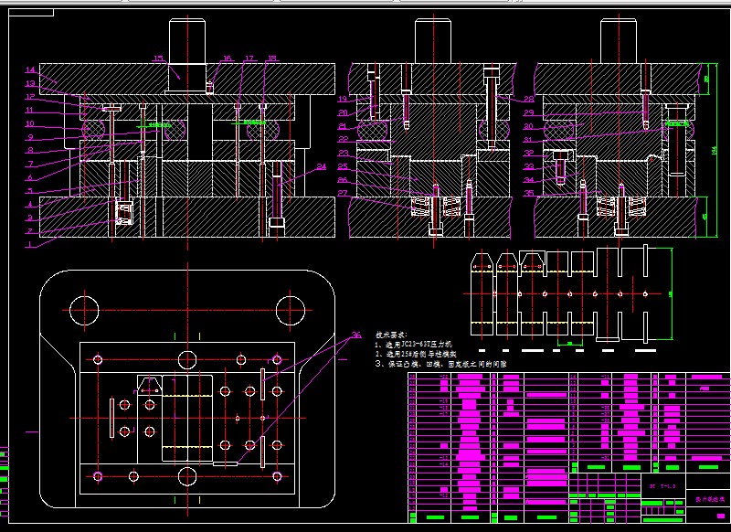Select part callout number 5
The image size is (731, 532).
click(x=30, y=191)
